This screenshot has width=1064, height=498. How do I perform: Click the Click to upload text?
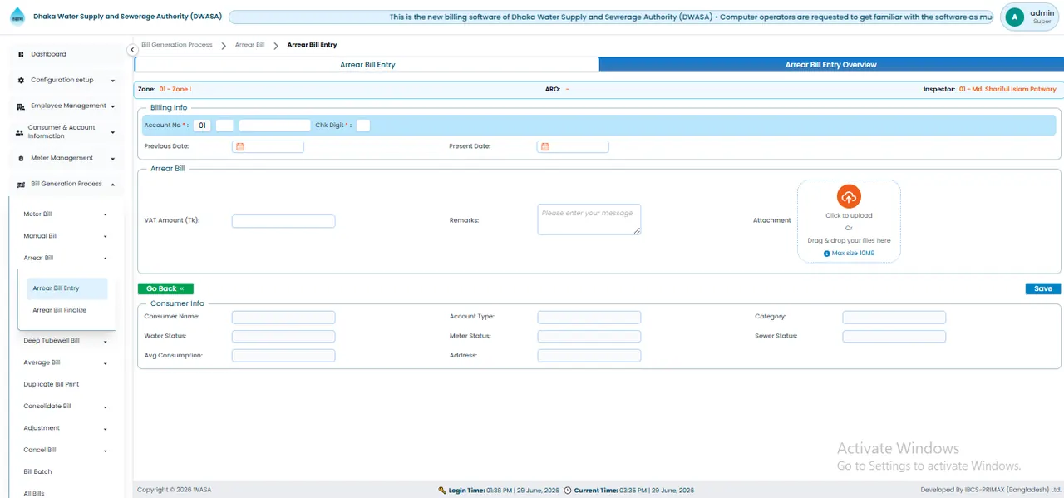coord(849,215)
